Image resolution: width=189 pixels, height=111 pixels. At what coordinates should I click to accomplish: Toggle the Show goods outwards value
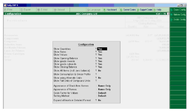click(100, 64)
